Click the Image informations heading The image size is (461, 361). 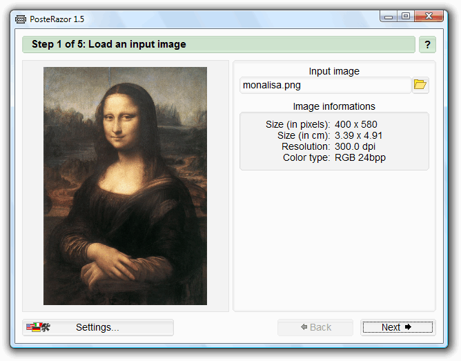point(334,106)
